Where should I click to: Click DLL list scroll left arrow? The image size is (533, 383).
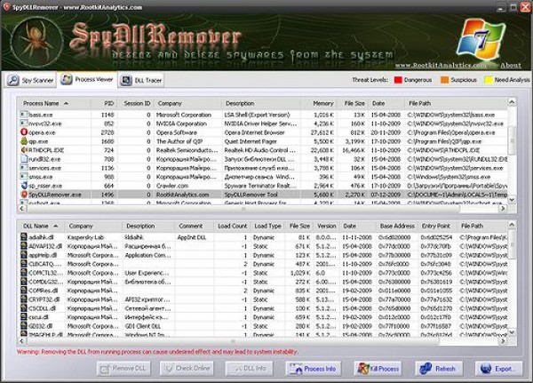pos(21,340)
